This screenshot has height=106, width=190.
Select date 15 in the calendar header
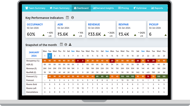(112, 56)
